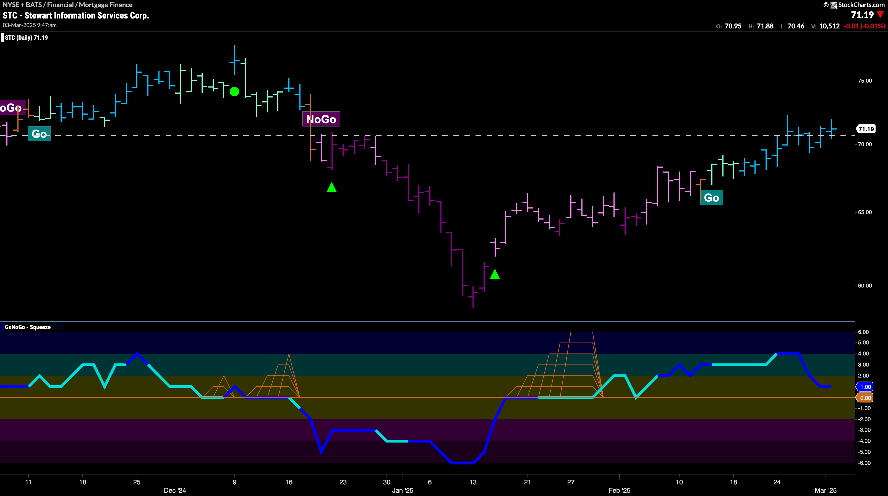Click the 6.00 oscillator axis label

pyautogui.click(x=863, y=332)
